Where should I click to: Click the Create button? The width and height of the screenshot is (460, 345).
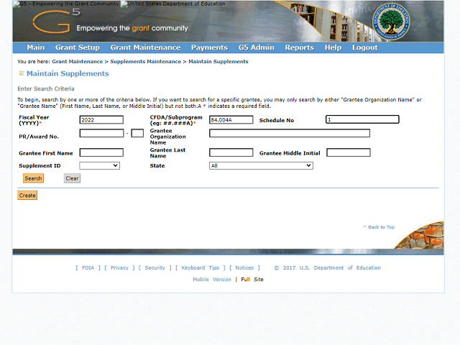pyautogui.click(x=27, y=195)
